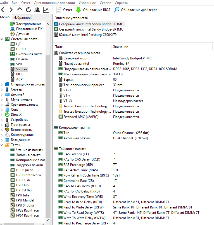The width and height of the screenshot is (214, 225).
Task: Open CPU Queen benchmark icon
Action: (13, 170)
